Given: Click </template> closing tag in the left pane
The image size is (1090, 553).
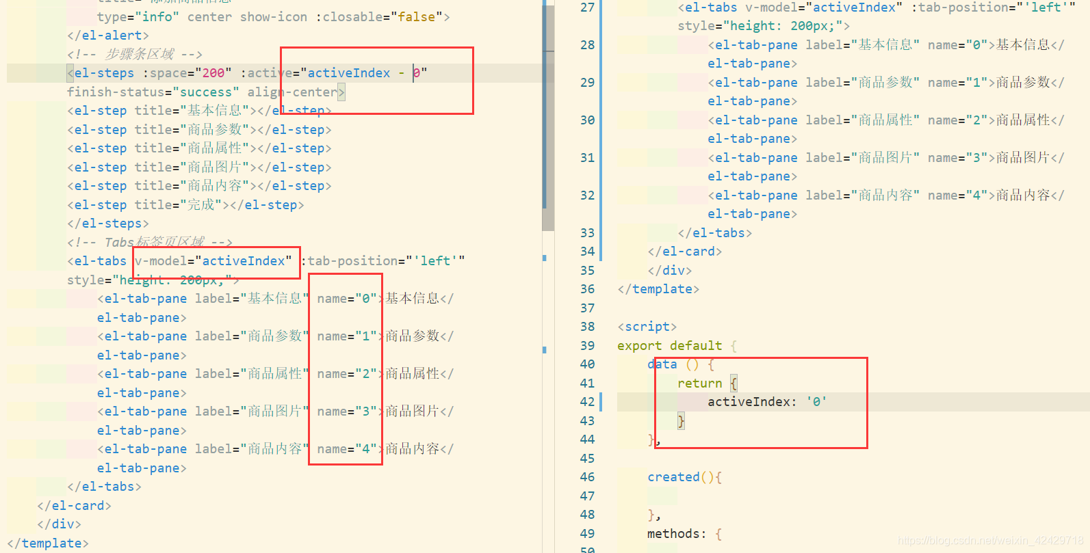Looking at the screenshot, I should [48, 543].
